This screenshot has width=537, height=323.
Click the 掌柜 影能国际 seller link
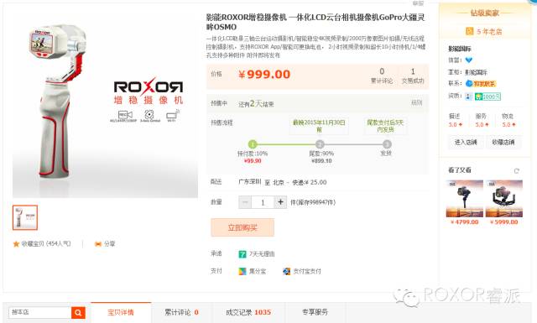pyautogui.click(x=476, y=72)
